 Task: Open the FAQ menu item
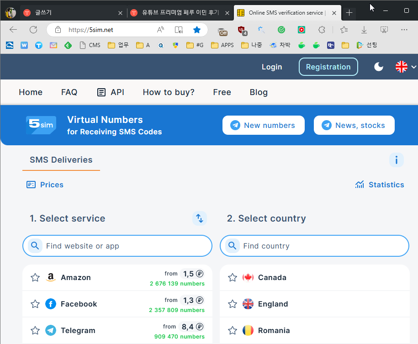[x=69, y=92]
